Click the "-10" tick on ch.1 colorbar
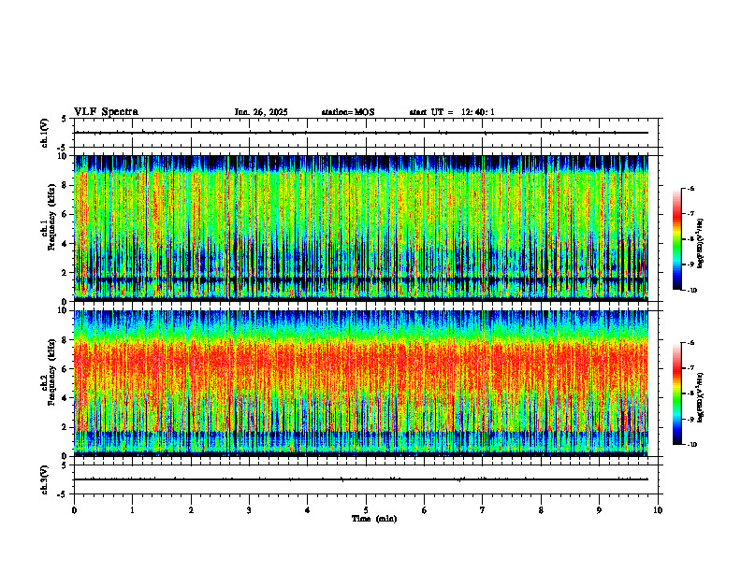 690,291
